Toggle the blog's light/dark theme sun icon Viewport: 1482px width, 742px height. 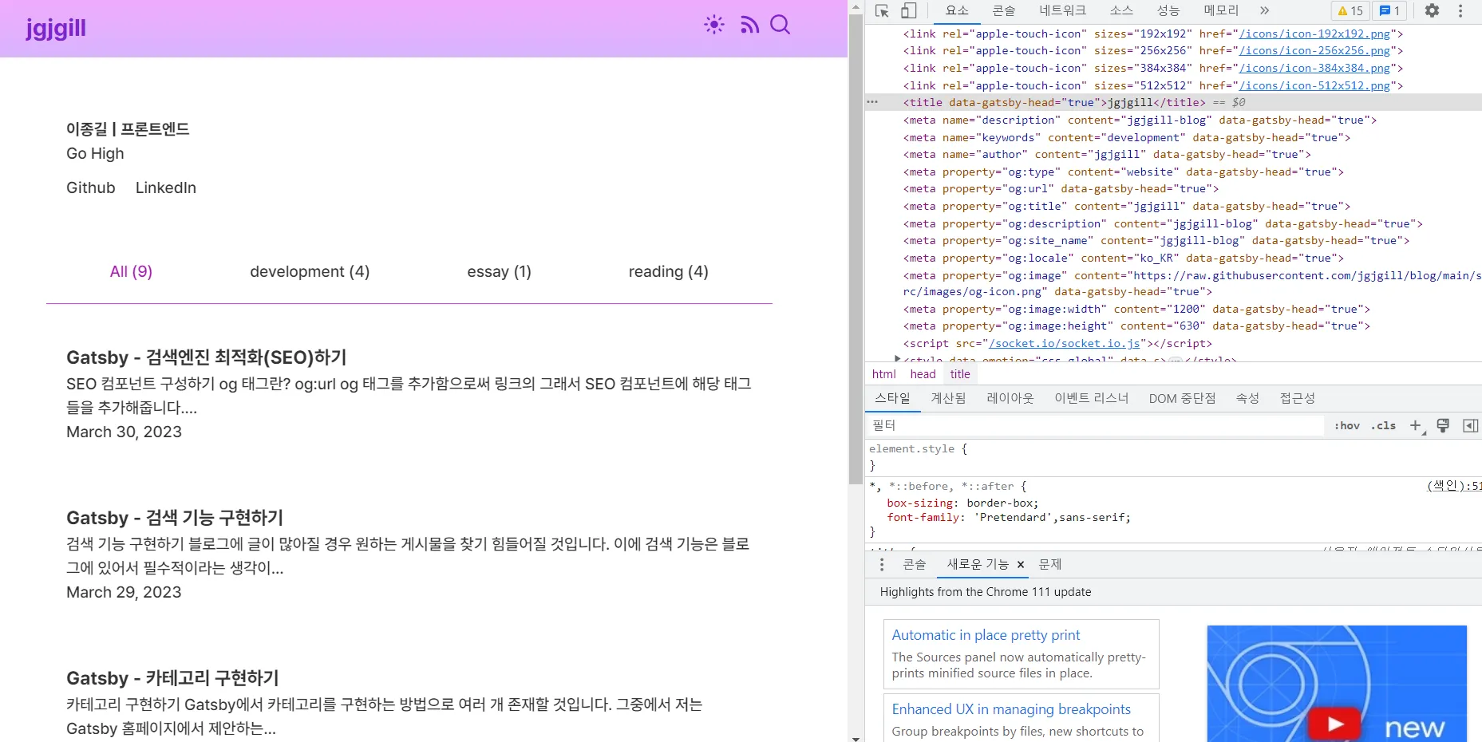713,25
